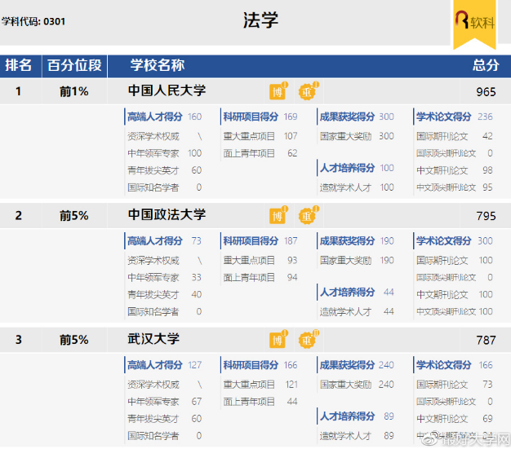
Task: Click 科研项目得分 187 under 中国政法大学
Action: [x=260, y=241]
